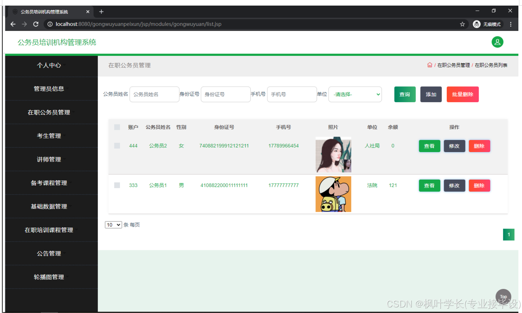Open the items-per-page dropdown showing 10
522x313 pixels.
pyautogui.click(x=113, y=225)
